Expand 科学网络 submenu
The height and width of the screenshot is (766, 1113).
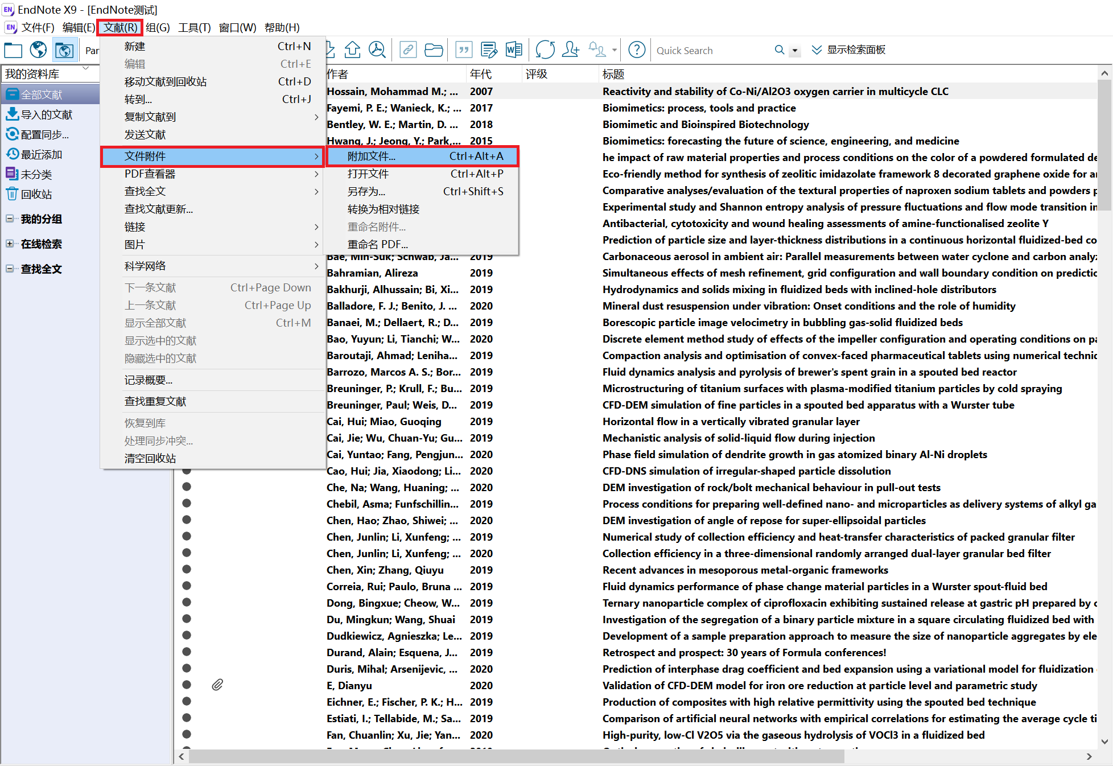(x=213, y=266)
